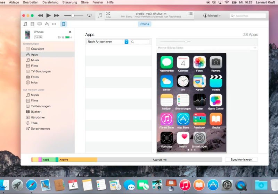
Task: Select the iTunes Store app icon
Action: (167, 119)
